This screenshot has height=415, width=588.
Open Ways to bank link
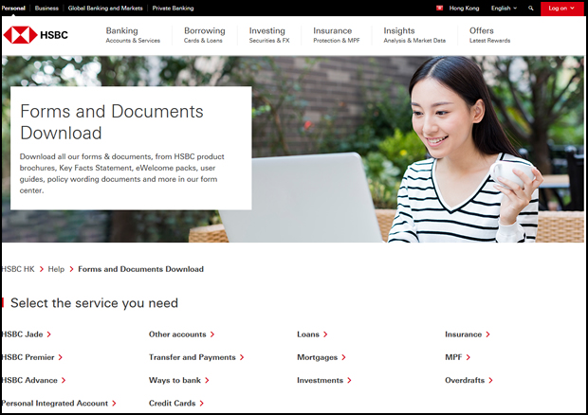coord(175,381)
